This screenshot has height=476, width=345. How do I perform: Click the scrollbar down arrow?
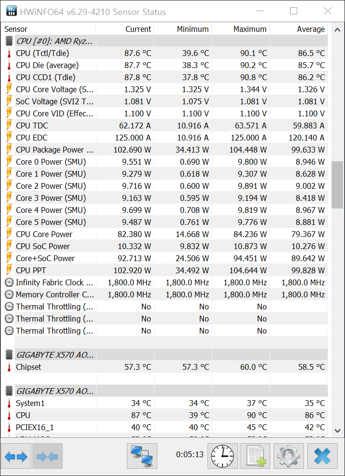coord(338,430)
